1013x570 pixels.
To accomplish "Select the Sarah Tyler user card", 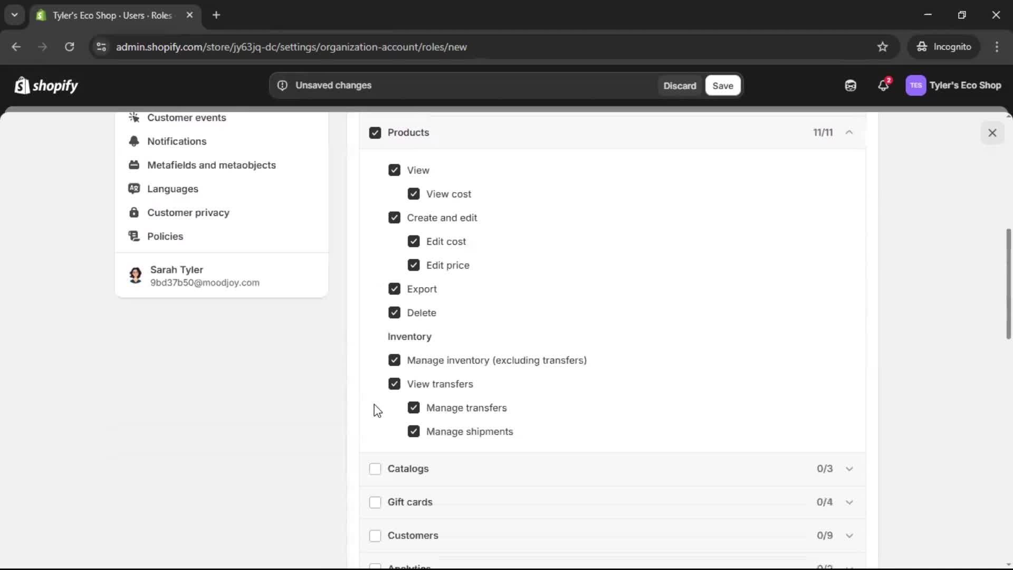I will pyautogui.click(x=222, y=275).
